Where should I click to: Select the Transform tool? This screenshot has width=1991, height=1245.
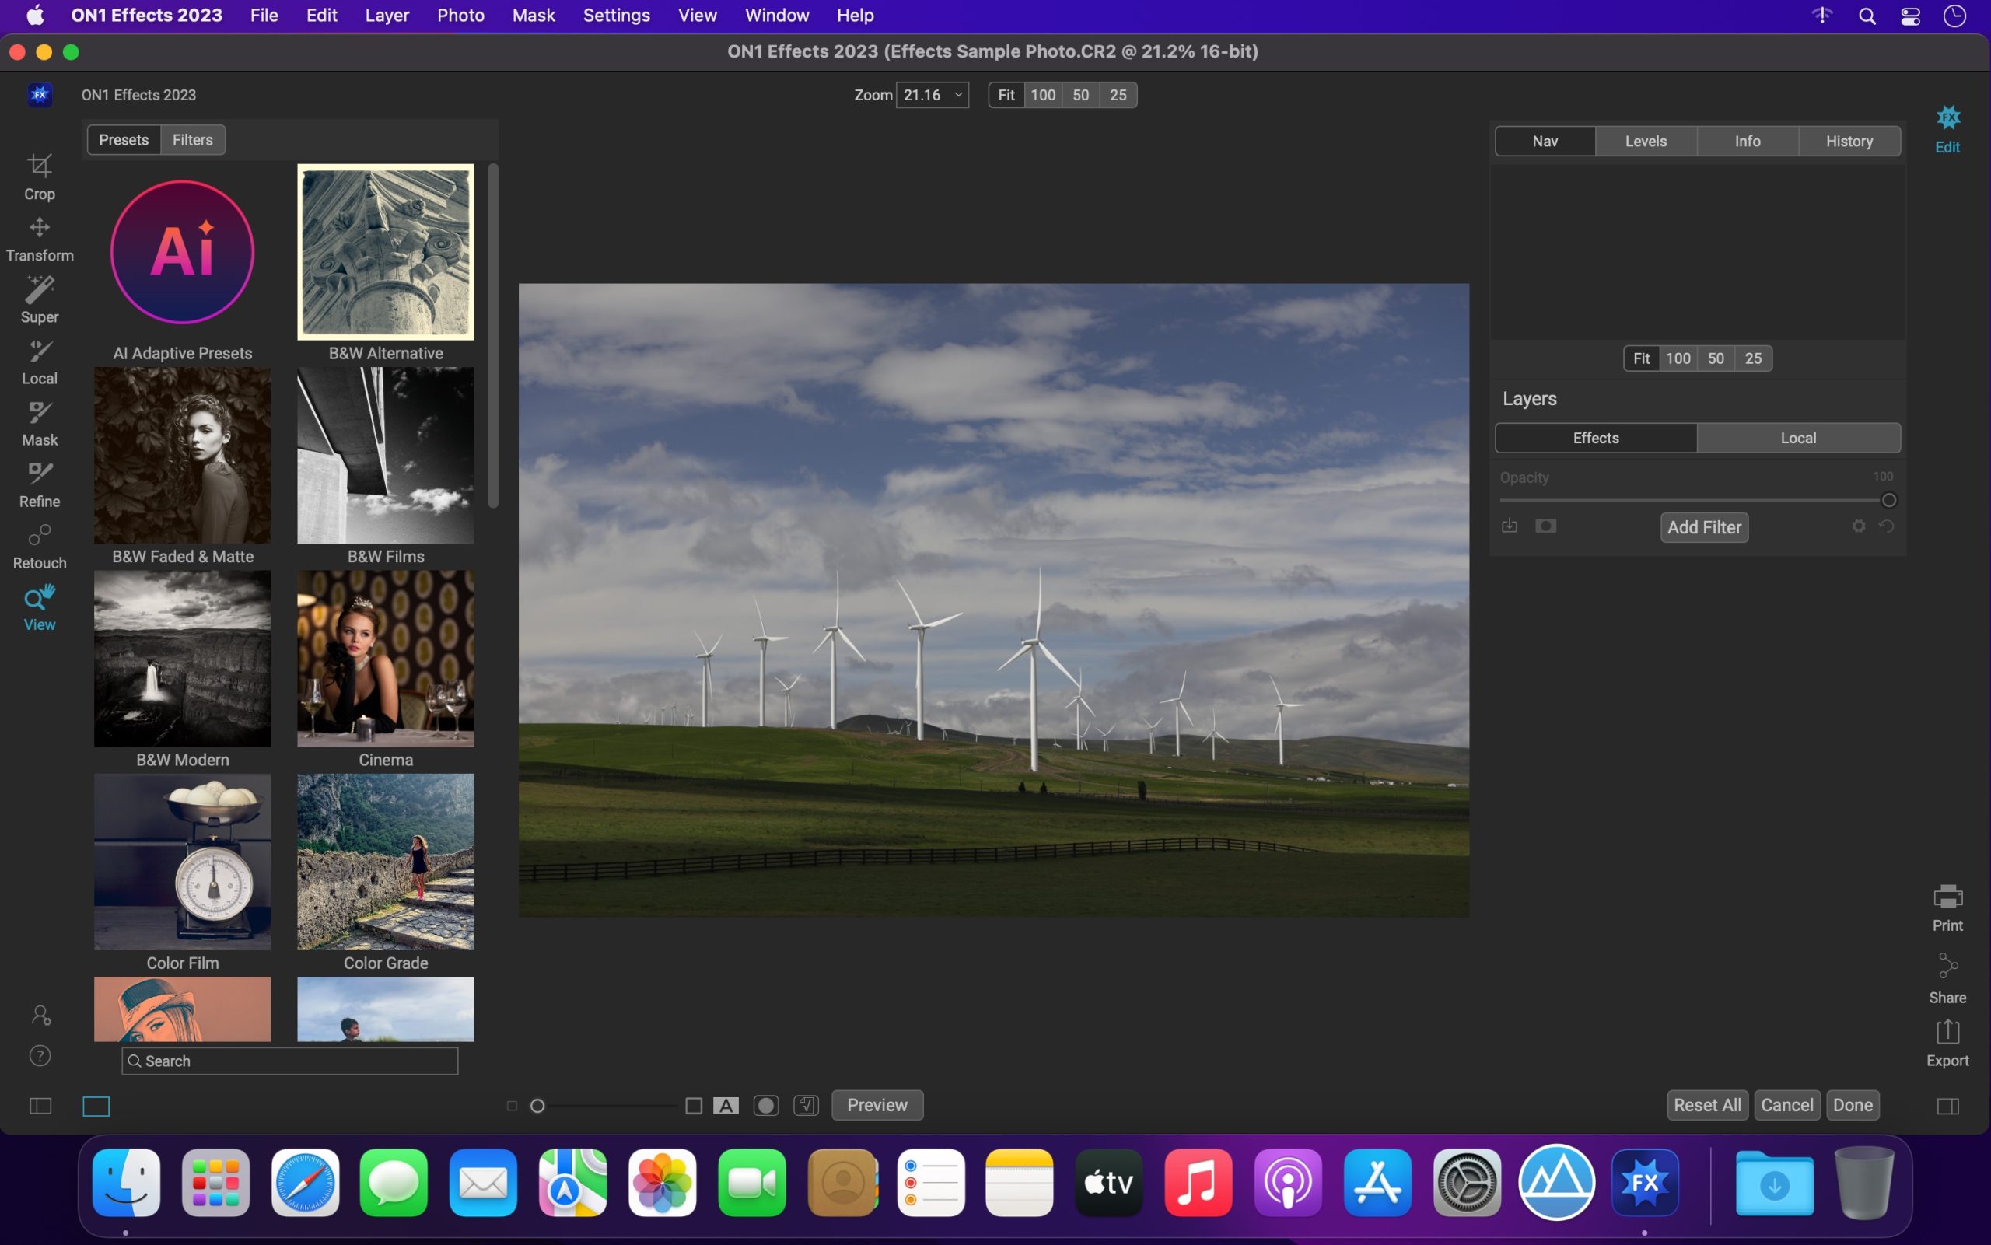point(40,237)
